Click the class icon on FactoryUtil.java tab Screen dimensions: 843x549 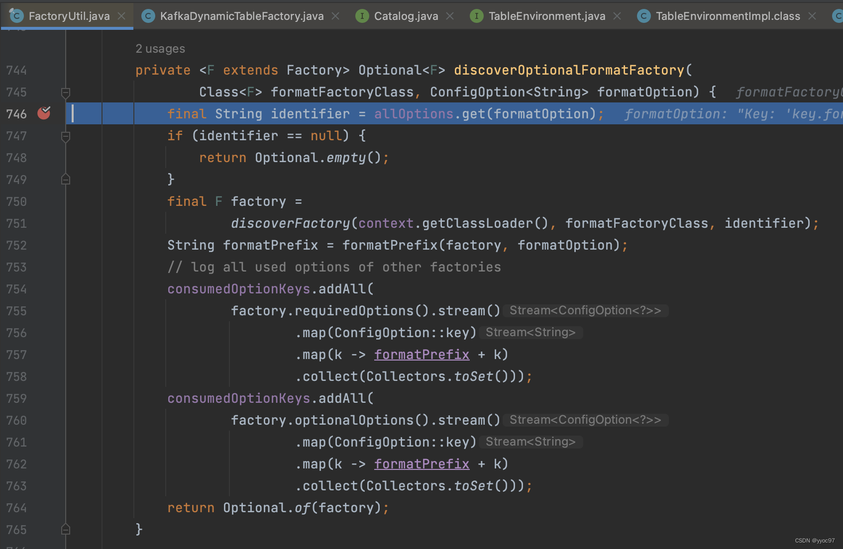click(x=16, y=15)
